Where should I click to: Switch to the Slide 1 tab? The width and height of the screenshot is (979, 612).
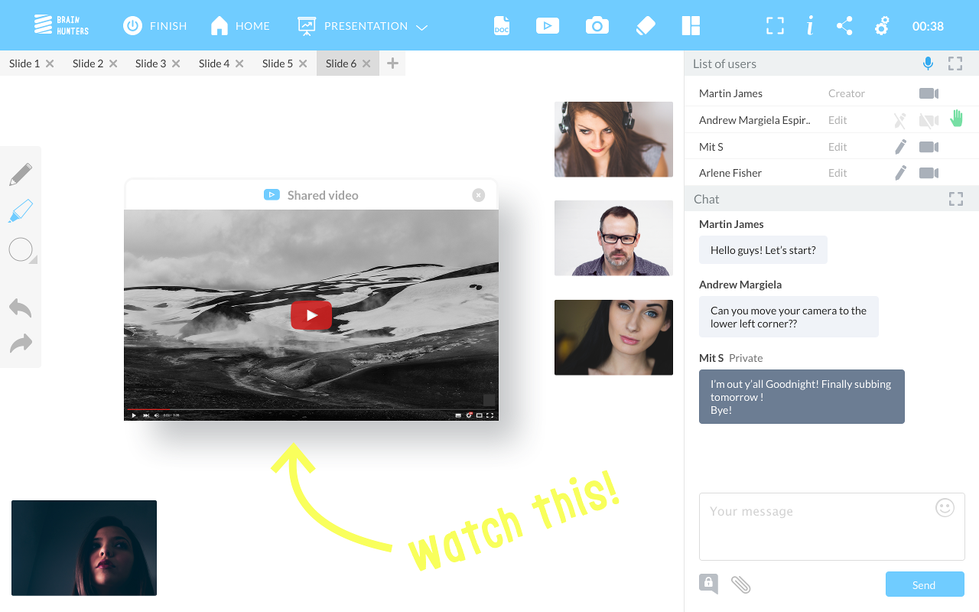(24, 63)
